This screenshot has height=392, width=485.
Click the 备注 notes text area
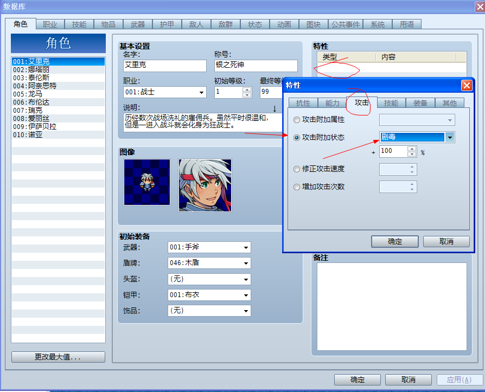pyautogui.click(x=392, y=306)
